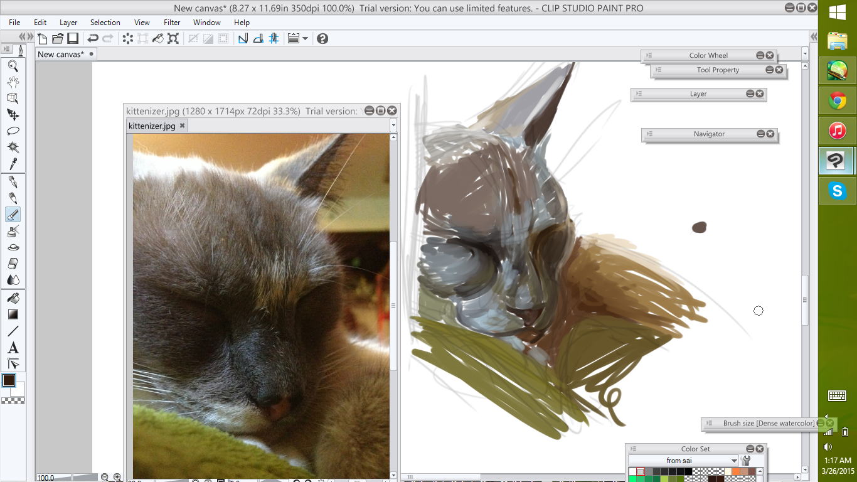
Task: Select the Auto select magic wand tool
Action: click(x=13, y=147)
